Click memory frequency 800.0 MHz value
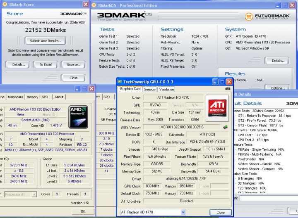298x218 pixels. [106, 133]
